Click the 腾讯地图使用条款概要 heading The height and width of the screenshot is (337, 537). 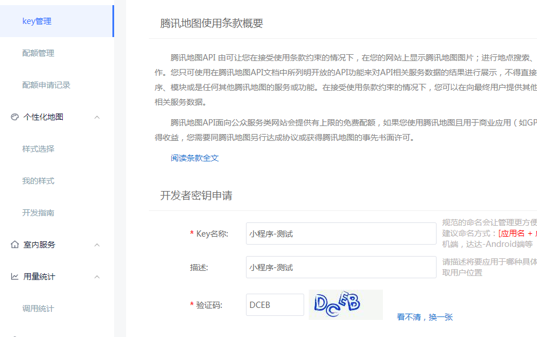212,23
